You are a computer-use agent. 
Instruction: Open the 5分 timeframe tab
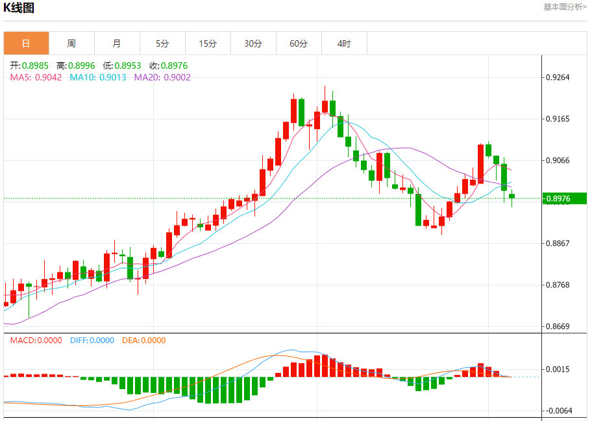(x=162, y=43)
